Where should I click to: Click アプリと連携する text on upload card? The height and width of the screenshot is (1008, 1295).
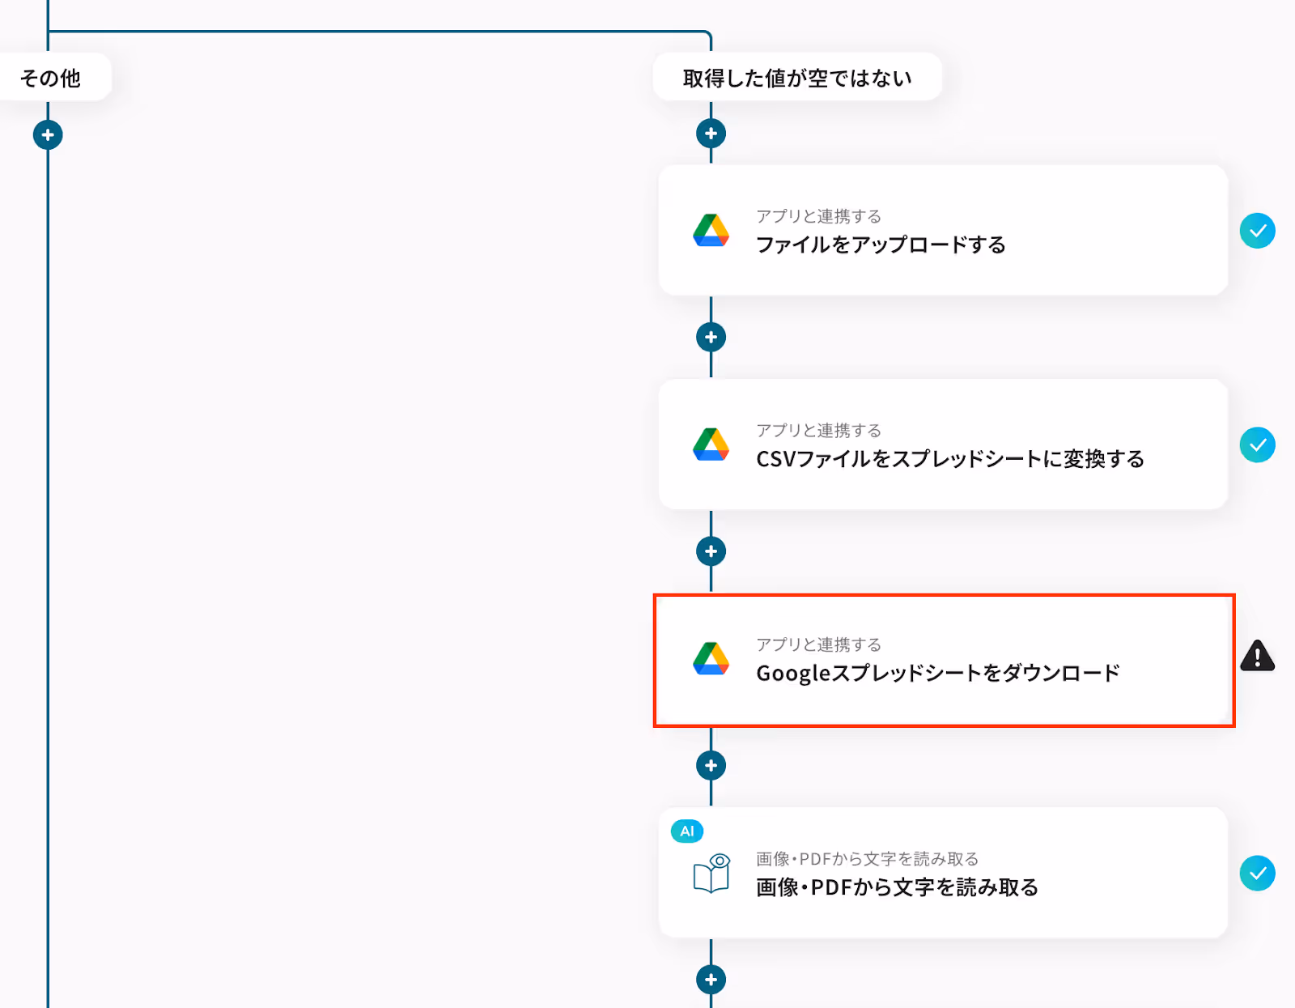tap(818, 216)
